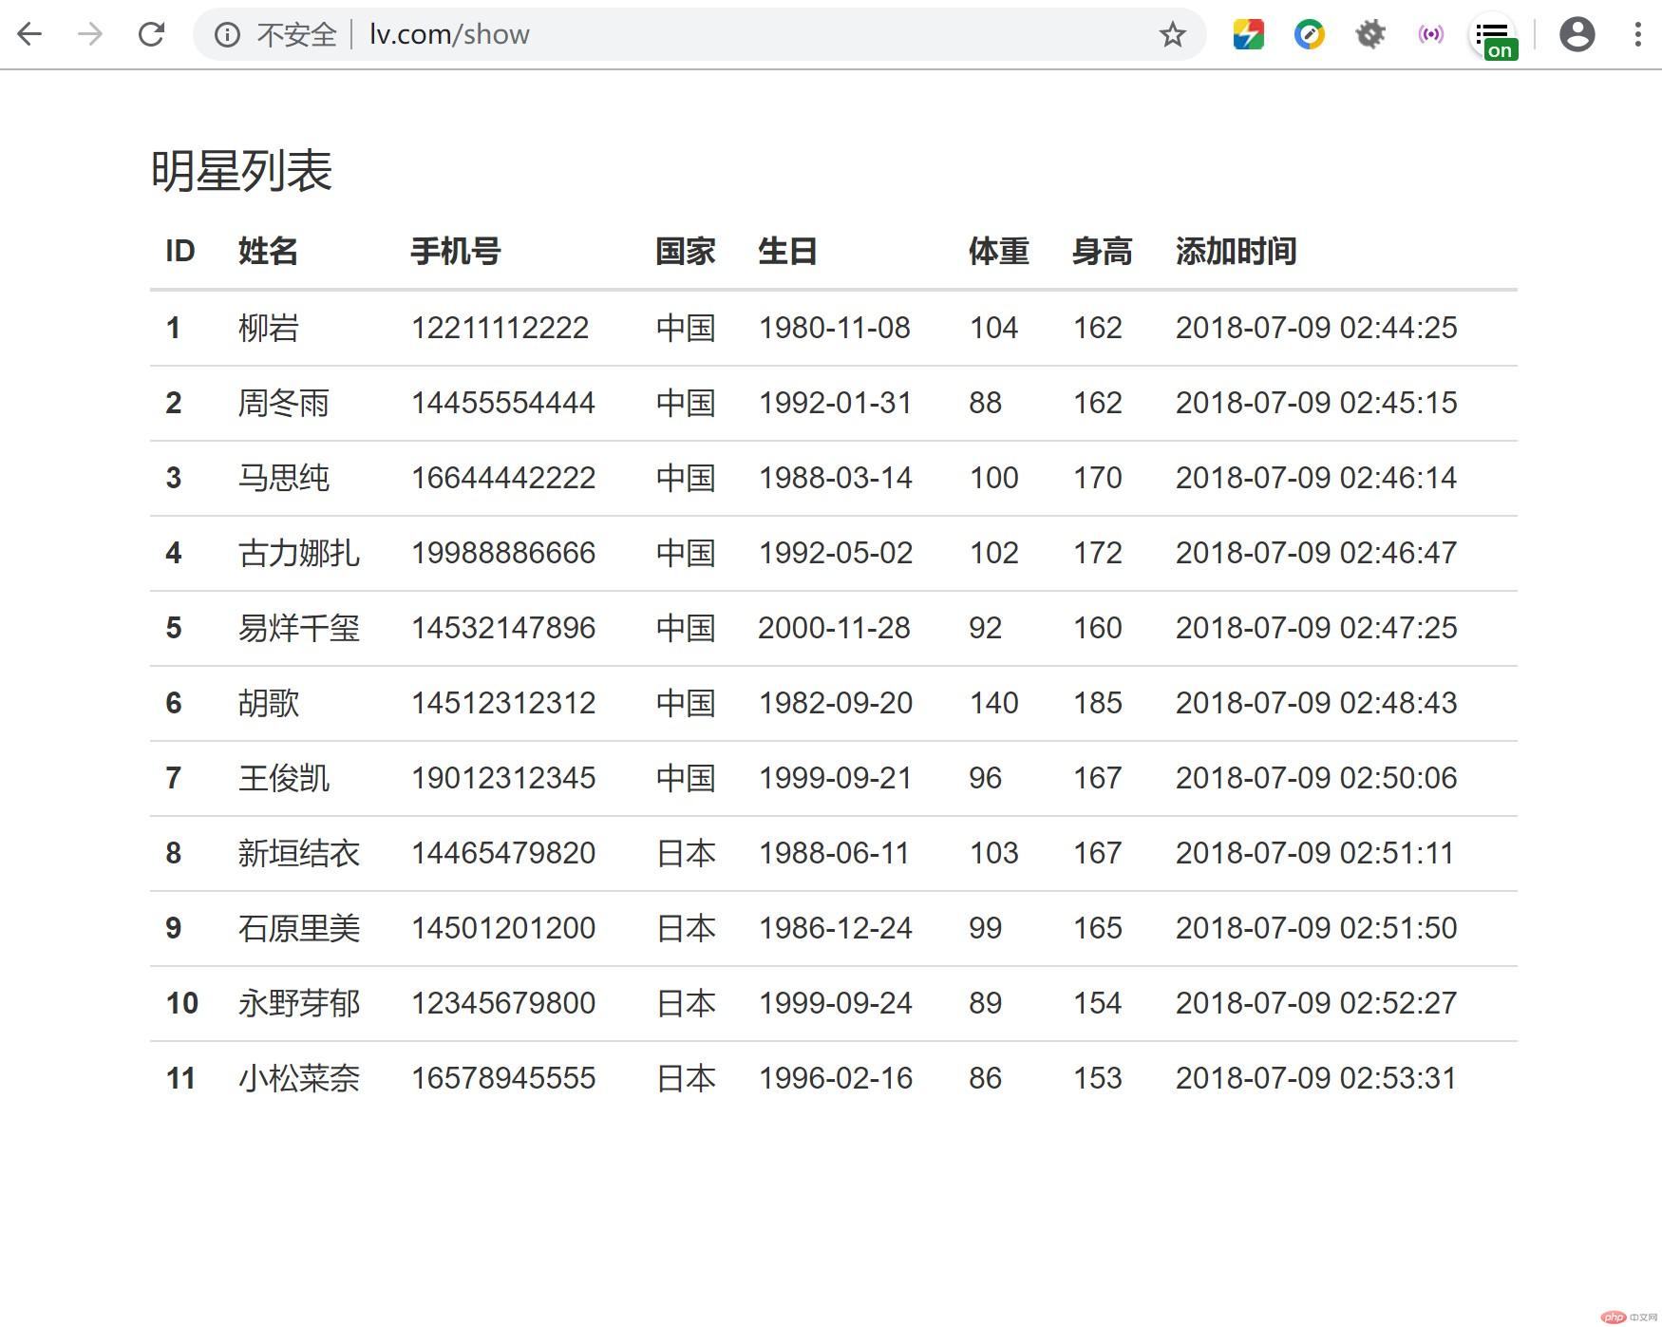Screen dimensions: 1662x1327
Task: Click the 体重 column header
Action: tap(998, 252)
